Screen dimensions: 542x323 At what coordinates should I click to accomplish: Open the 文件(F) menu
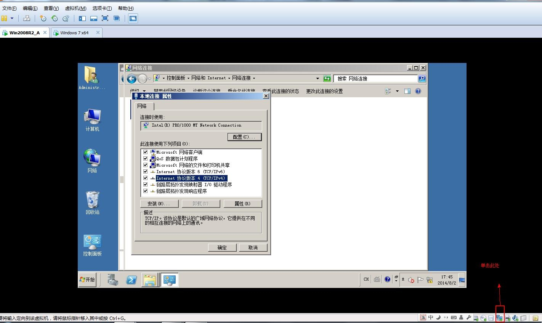click(x=10, y=8)
